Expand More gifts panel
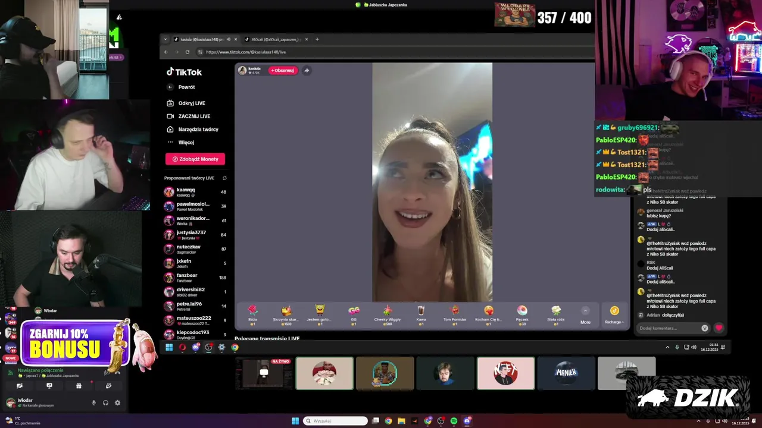762x428 pixels. click(585, 315)
